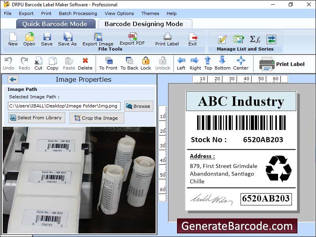This screenshot has width=316, height=237.
Task: Click the Selected Image Path field
Action: (x=64, y=106)
